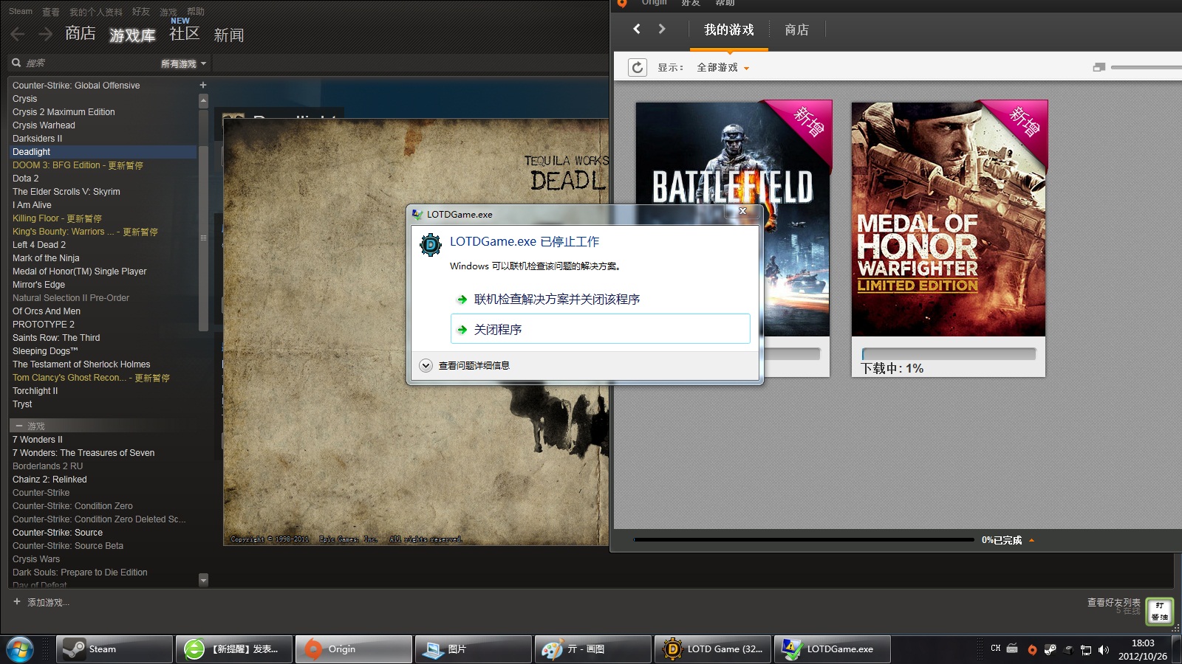This screenshot has height=664, width=1182.
Task: Open the 图片 taskbar window
Action: [x=474, y=649]
